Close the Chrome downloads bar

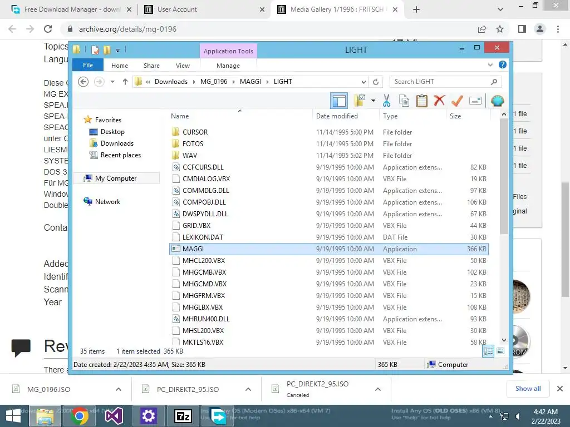(x=560, y=389)
